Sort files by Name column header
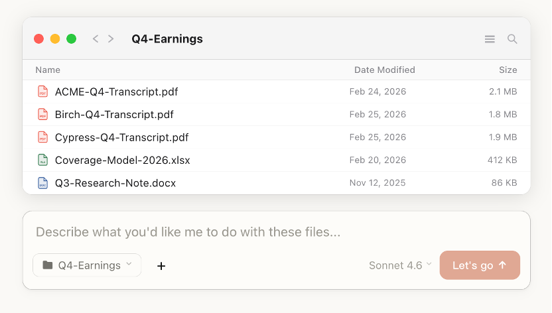 [x=48, y=70]
